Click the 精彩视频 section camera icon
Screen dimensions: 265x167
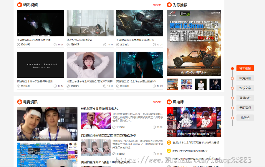coord(20,5)
